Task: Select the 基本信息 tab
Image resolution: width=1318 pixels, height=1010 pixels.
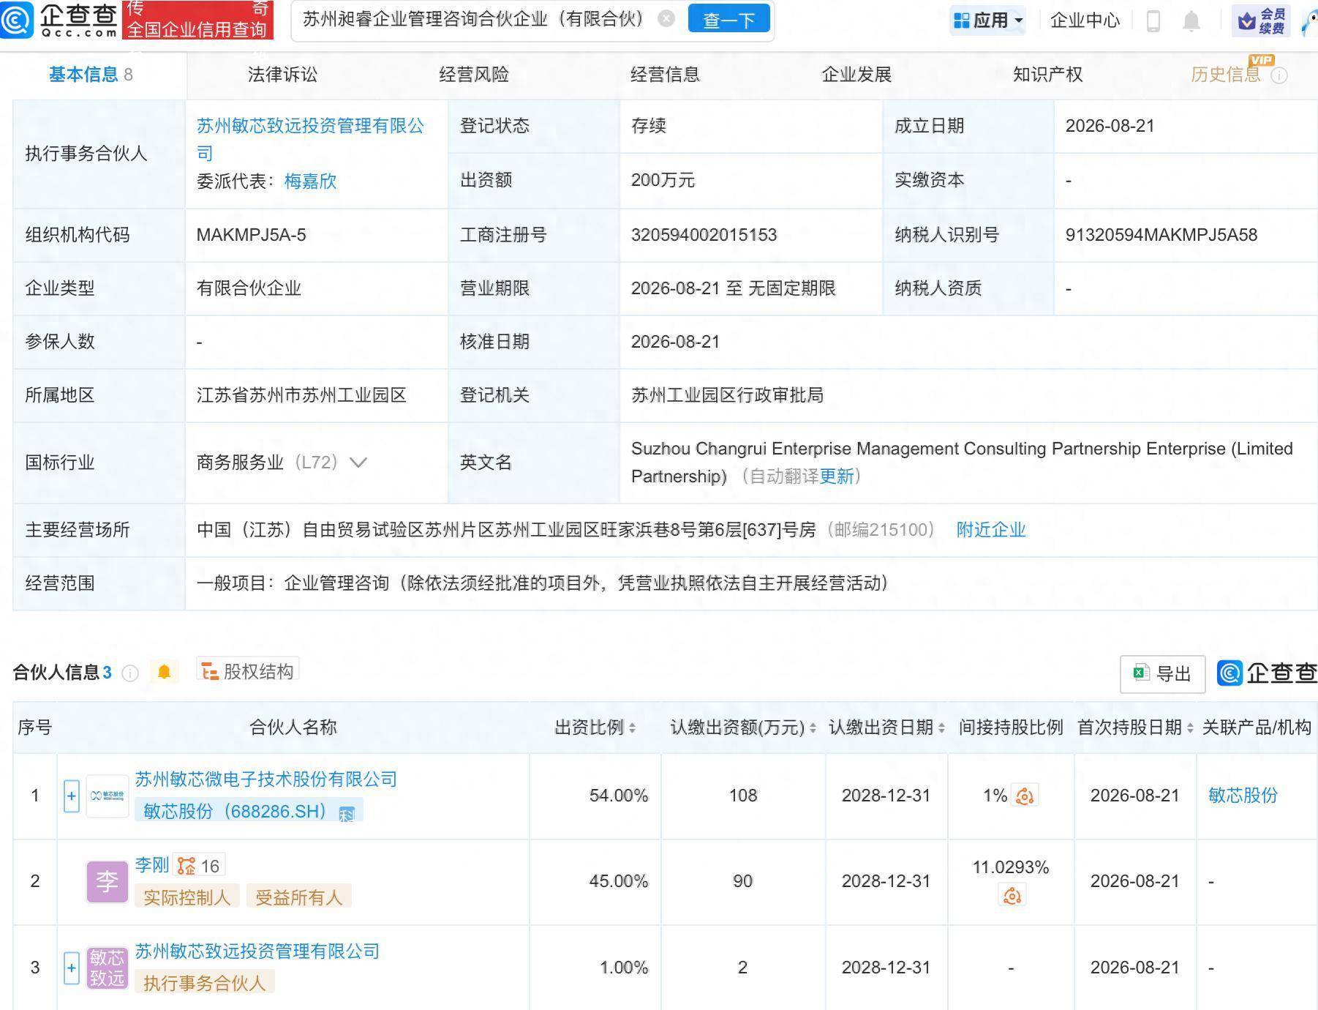Action: tap(91, 75)
